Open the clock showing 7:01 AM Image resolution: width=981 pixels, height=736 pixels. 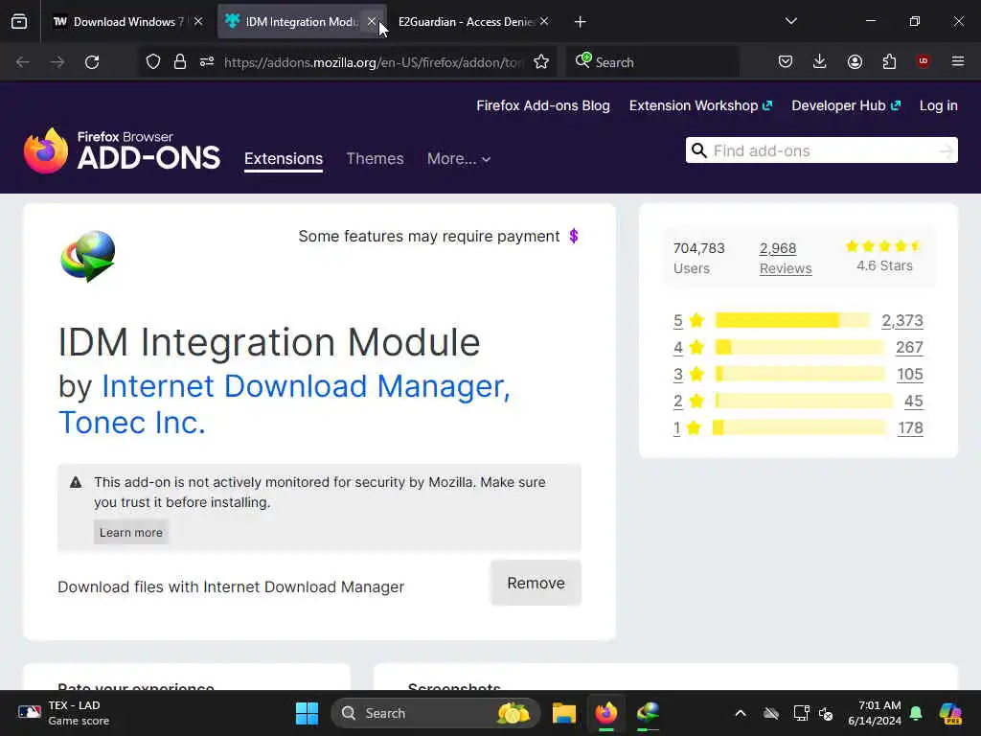pyautogui.click(x=875, y=713)
